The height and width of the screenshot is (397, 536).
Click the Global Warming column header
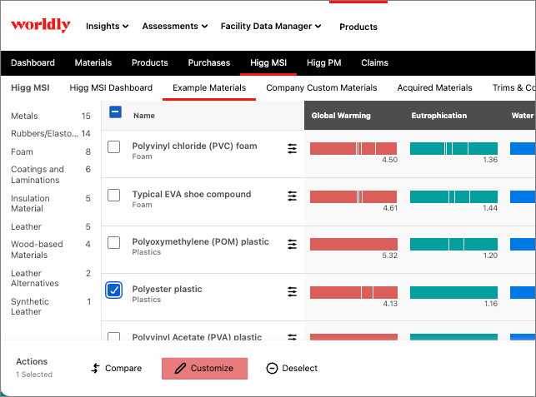tap(341, 116)
